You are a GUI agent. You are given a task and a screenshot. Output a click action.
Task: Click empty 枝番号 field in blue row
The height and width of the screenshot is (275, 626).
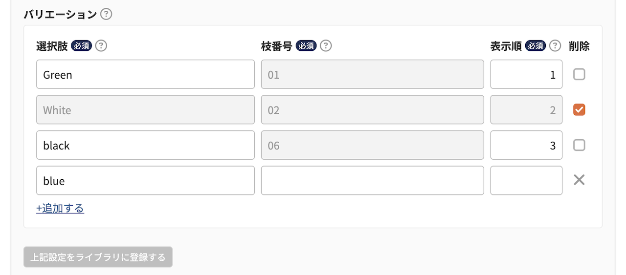[373, 180]
